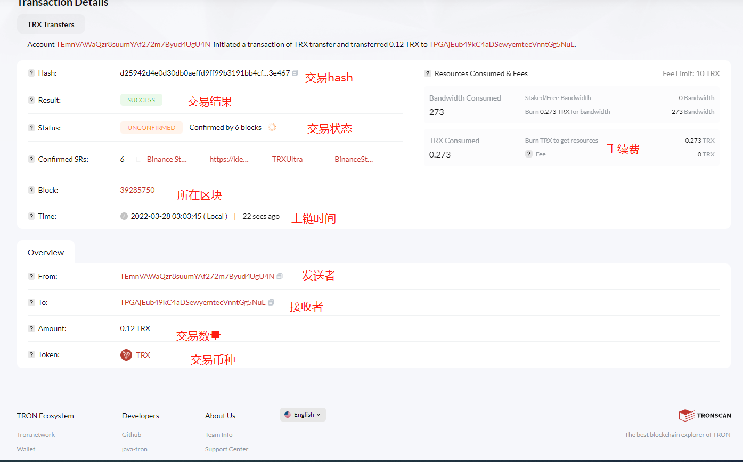Open https://kle... SR link
The height and width of the screenshot is (462, 743).
(229, 159)
